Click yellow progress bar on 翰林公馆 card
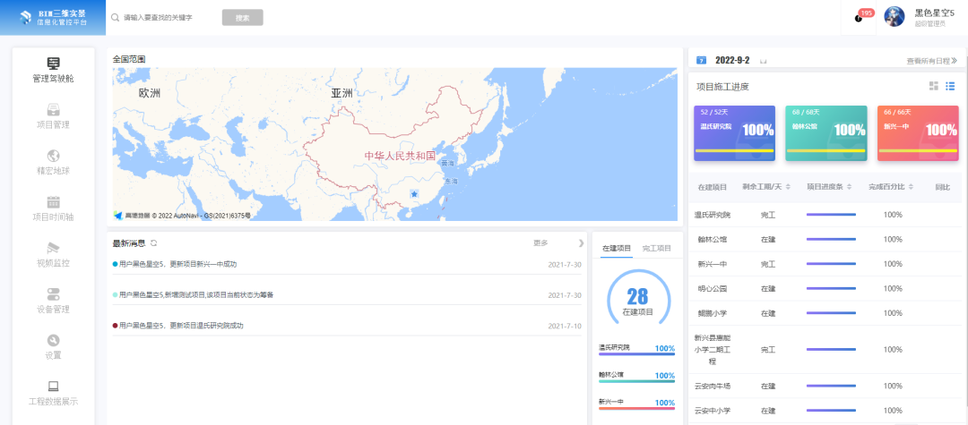968x425 pixels. tap(826, 150)
